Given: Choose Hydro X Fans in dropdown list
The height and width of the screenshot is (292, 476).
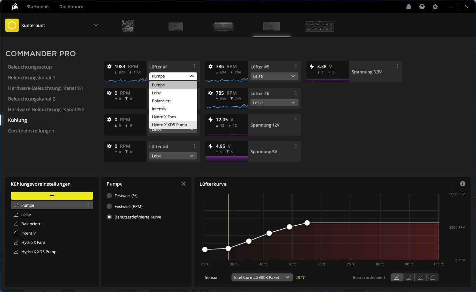Looking at the screenshot, I should [x=173, y=117].
